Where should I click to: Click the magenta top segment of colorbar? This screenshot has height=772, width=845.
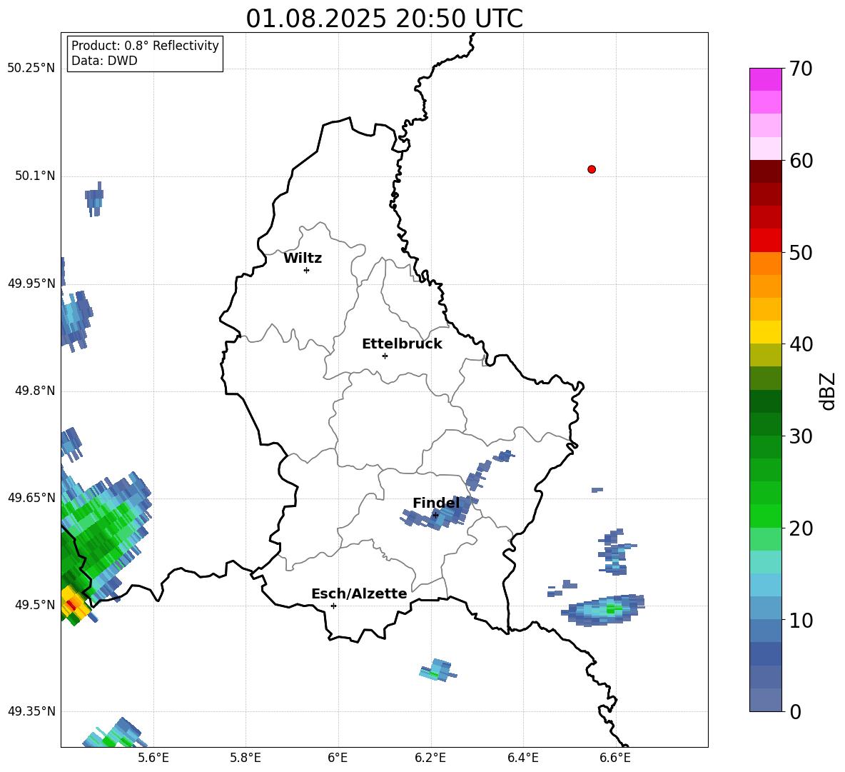coord(766,79)
